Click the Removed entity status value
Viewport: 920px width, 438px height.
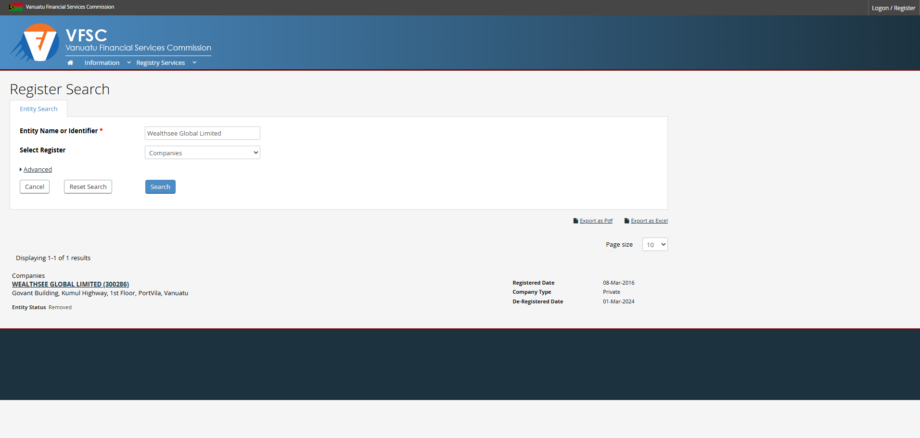point(60,307)
